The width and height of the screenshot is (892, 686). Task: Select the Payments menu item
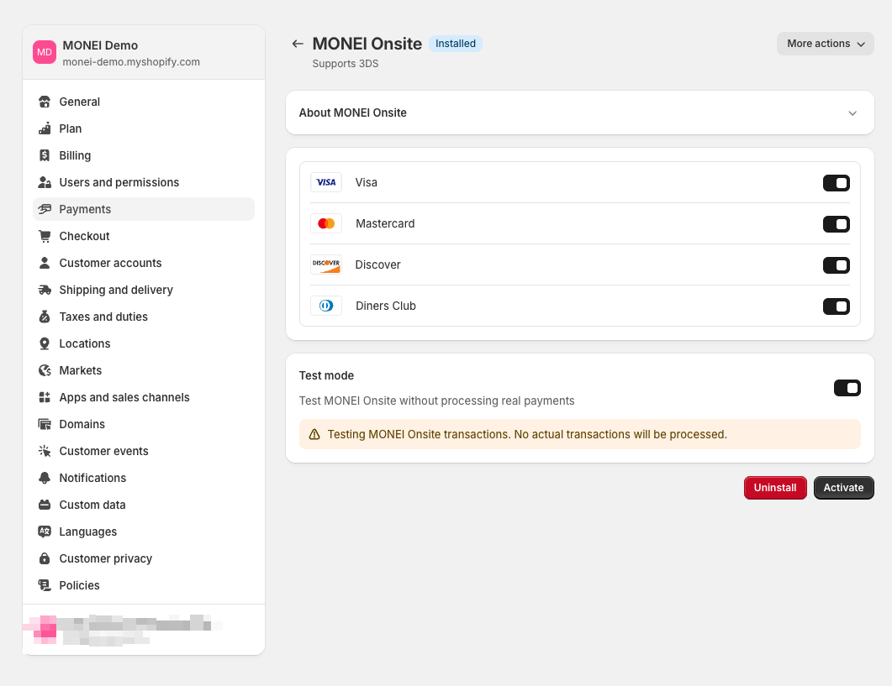[144, 209]
